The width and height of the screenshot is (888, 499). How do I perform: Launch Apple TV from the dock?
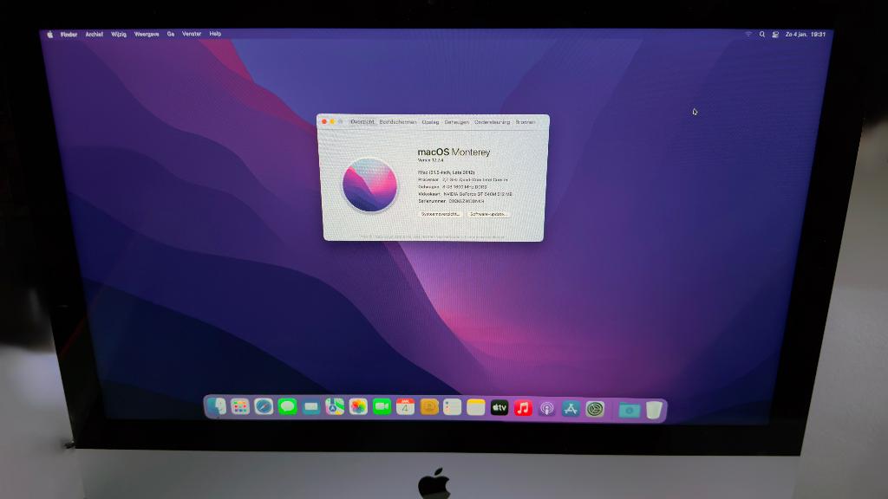[499, 407]
